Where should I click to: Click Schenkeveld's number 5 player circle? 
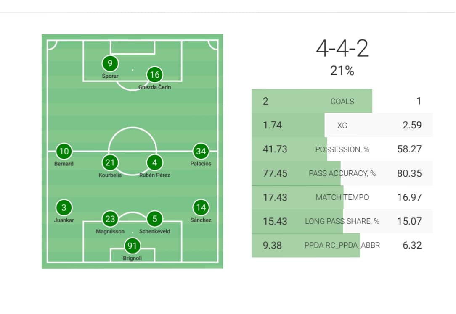tap(154, 219)
